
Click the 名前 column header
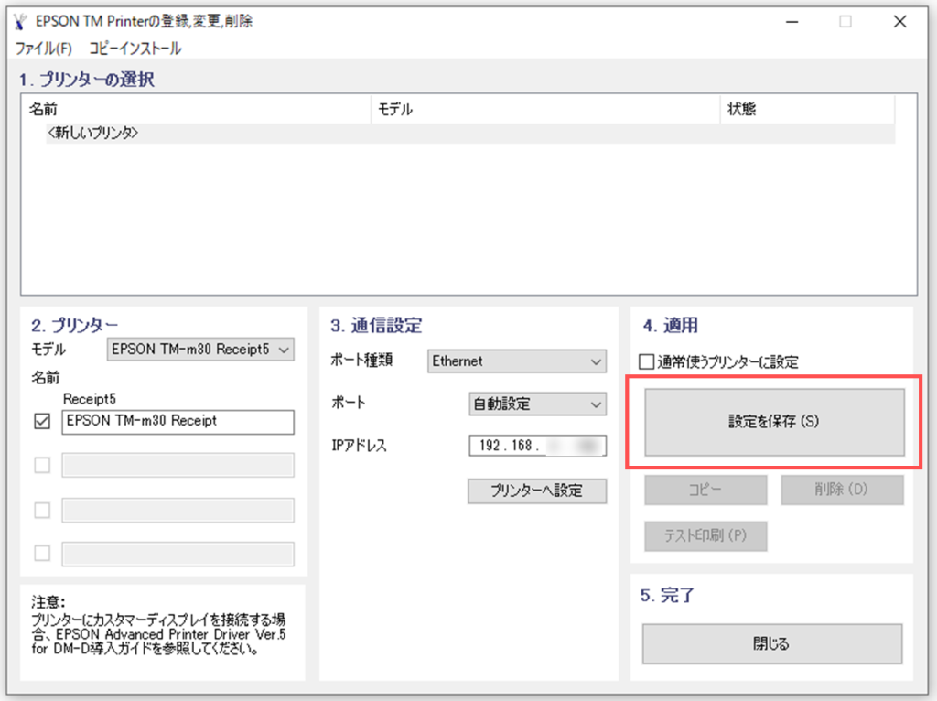197,110
